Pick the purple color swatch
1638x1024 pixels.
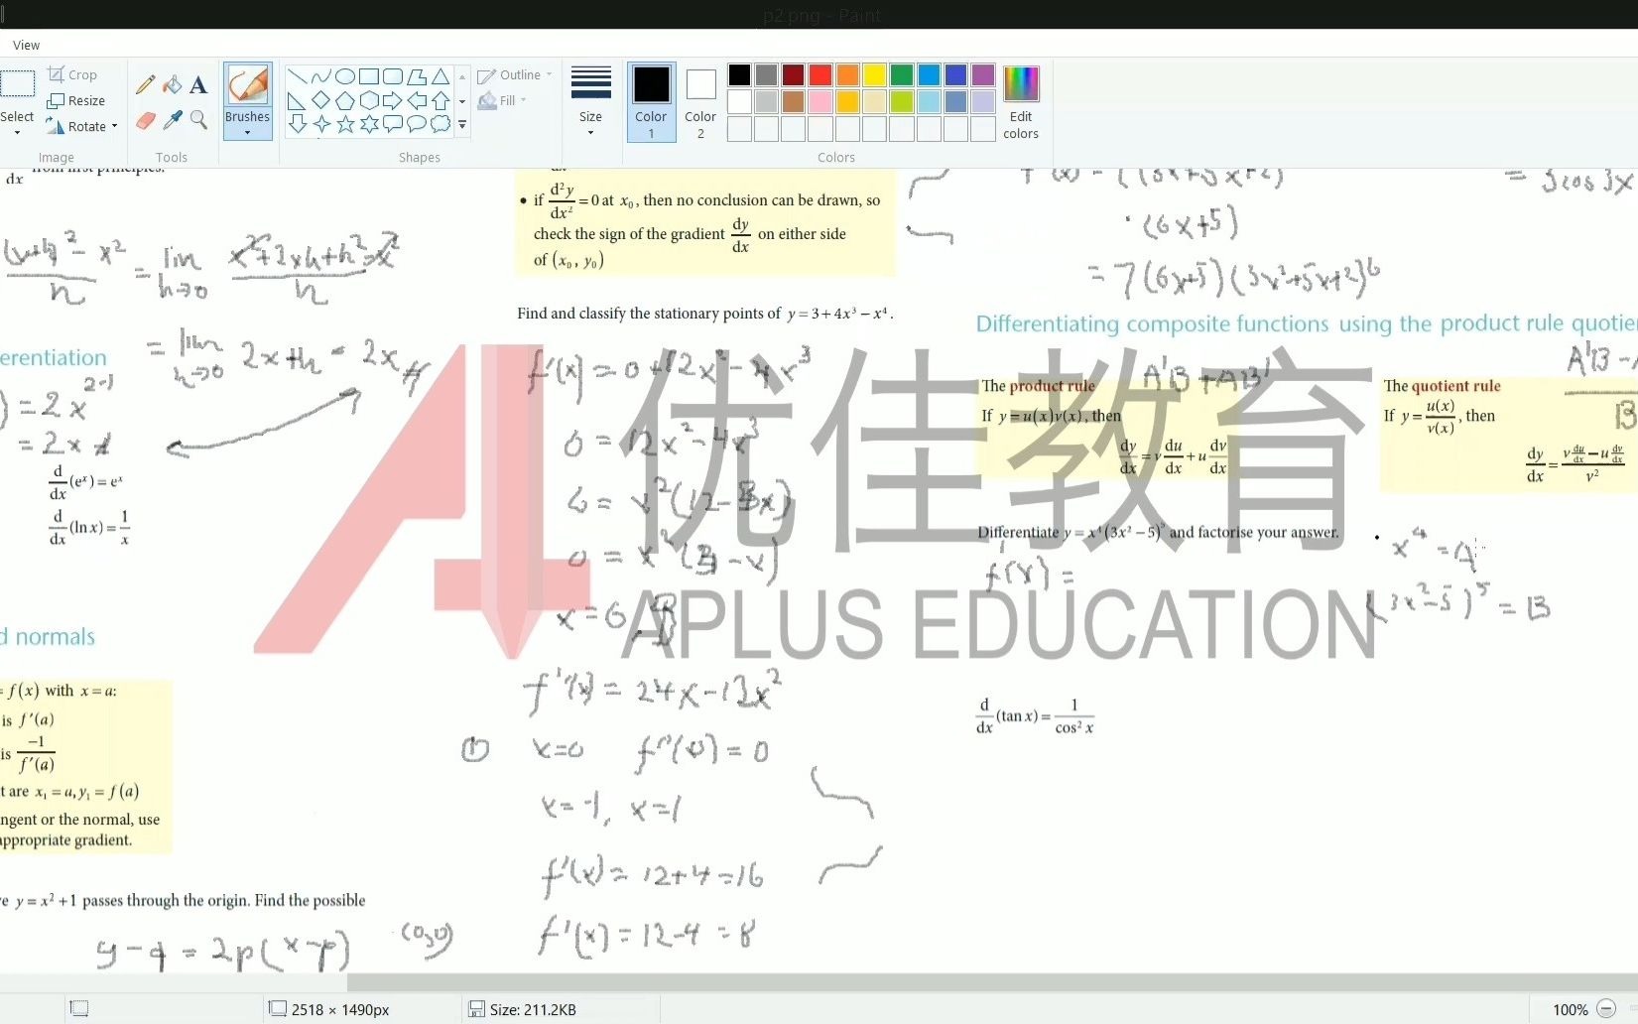pos(983,75)
